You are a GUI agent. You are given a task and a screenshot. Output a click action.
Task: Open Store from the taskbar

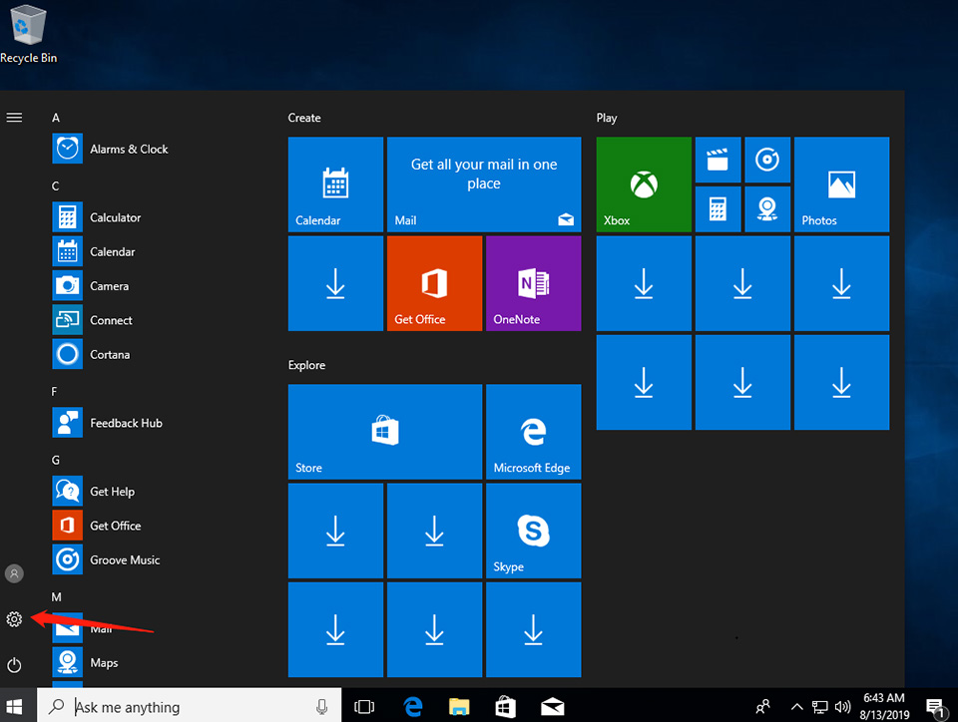(505, 707)
